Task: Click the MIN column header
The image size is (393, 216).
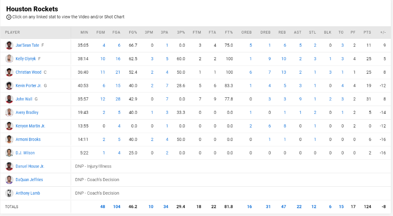Action: (84, 32)
